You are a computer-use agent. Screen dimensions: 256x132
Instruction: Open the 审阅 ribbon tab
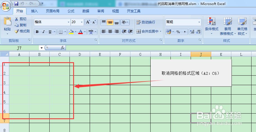[x=101, y=11]
